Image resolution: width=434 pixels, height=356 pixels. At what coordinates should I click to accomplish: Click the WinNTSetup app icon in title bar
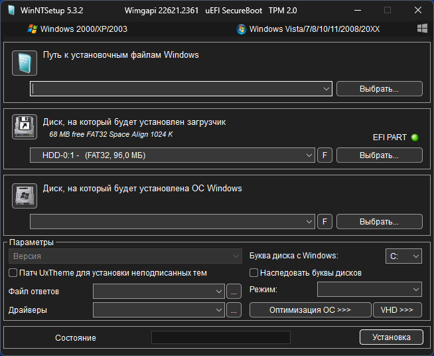point(11,10)
